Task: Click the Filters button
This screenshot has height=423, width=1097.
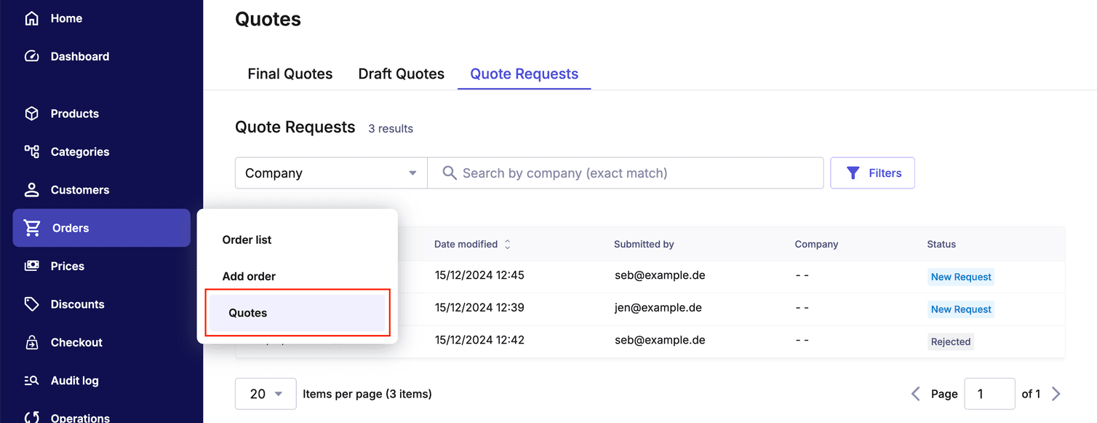Action: point(872,173)
